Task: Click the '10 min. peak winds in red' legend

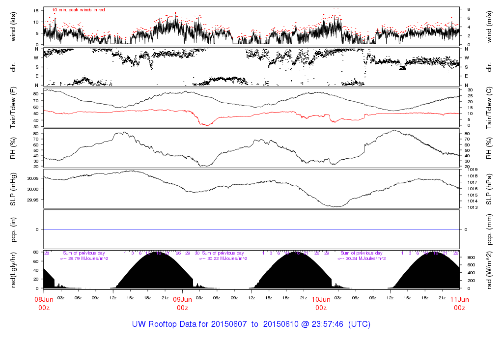Action: pos(78,10)
